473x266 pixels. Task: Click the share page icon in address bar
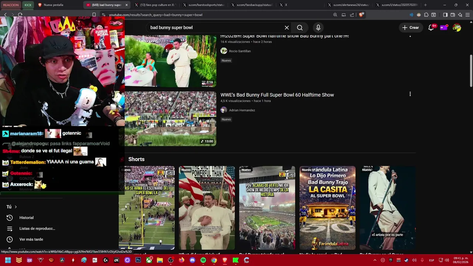pyautogui.click(x=352, y=15)
